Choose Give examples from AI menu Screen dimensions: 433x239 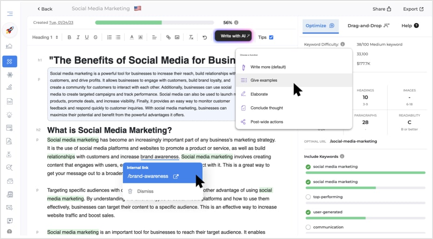coord(294,80)
